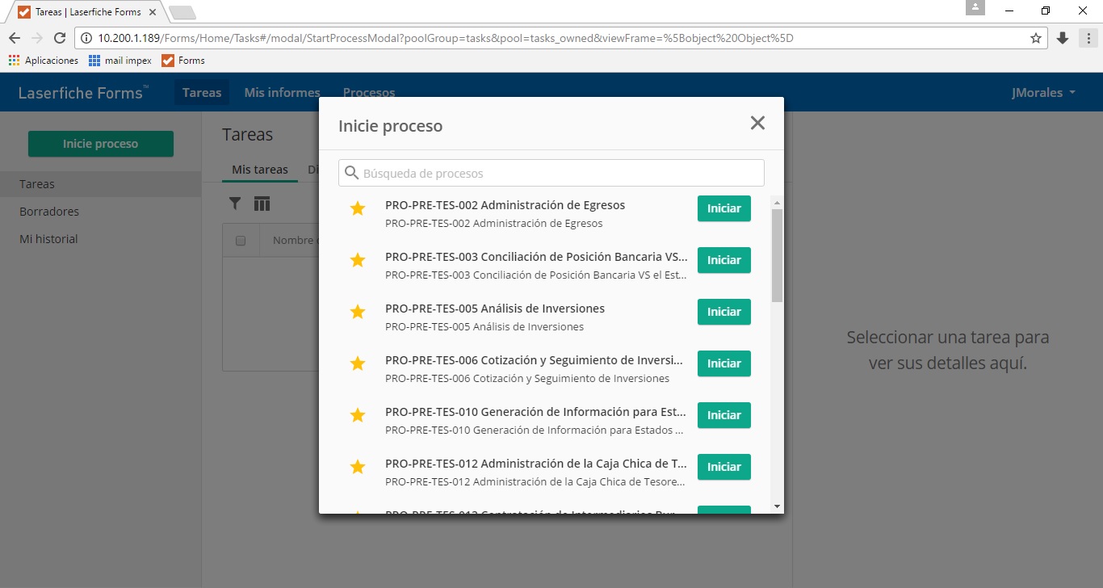This screenshot has width=1103, height=588.
Task: Click the Laserfiche Forms logo
Action: [x=83, y=93]
